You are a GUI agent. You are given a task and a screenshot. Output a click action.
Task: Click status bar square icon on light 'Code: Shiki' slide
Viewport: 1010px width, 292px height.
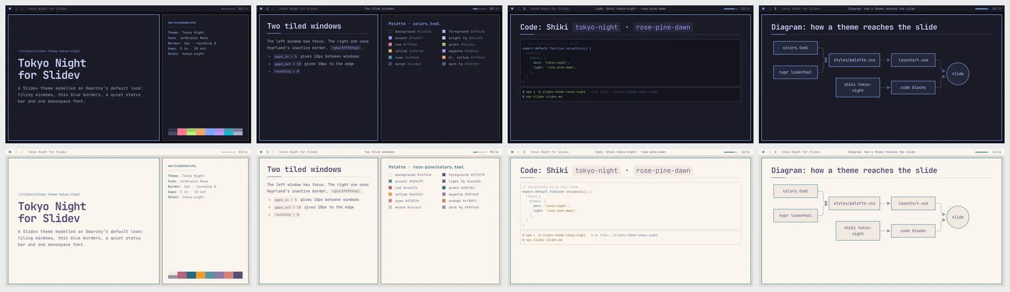pos(512,152)
